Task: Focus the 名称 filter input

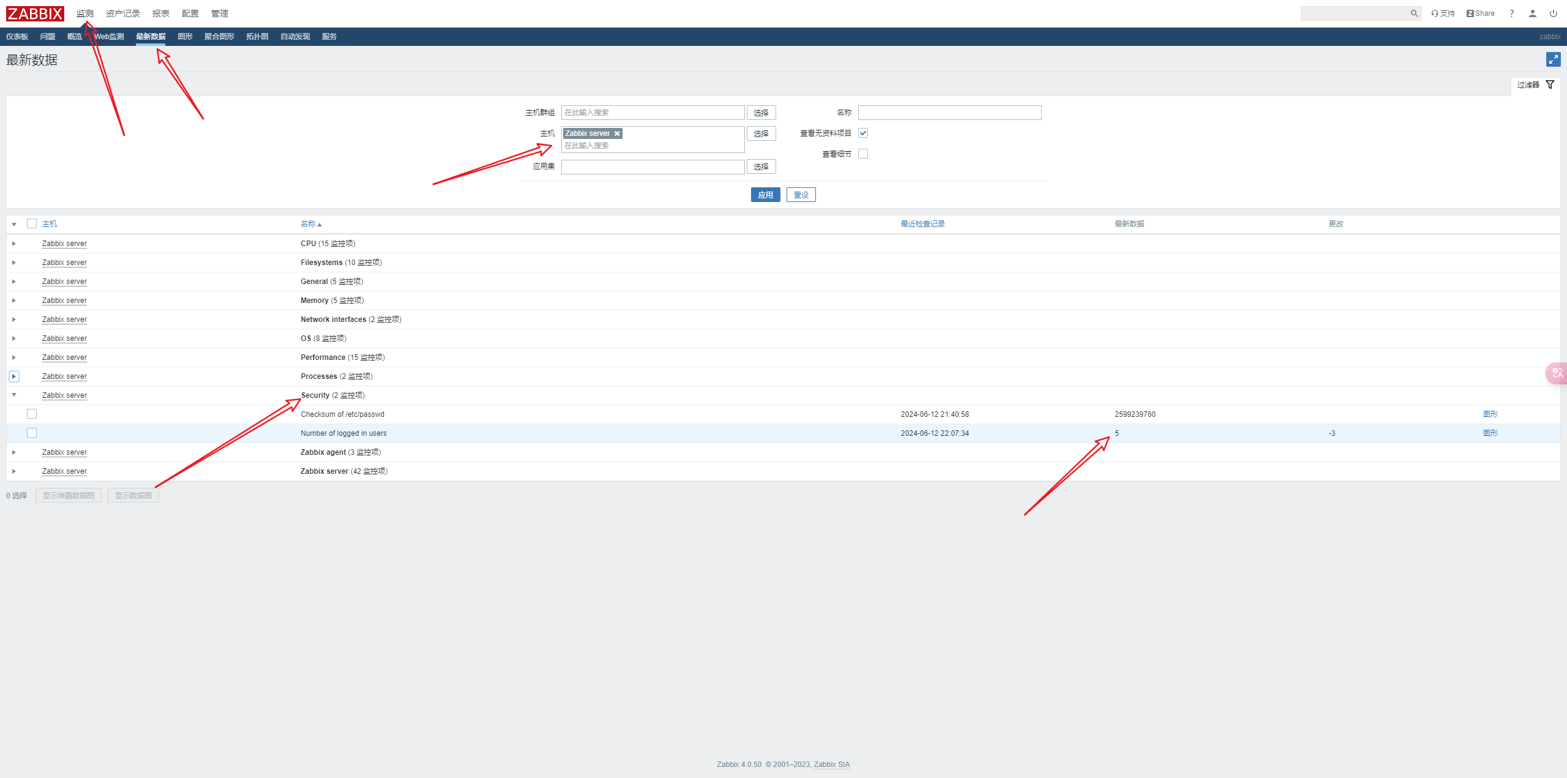Action: (x=949, y=113)
